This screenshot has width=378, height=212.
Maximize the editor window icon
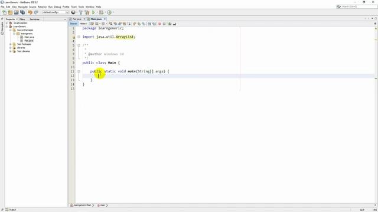coord(376,18)
